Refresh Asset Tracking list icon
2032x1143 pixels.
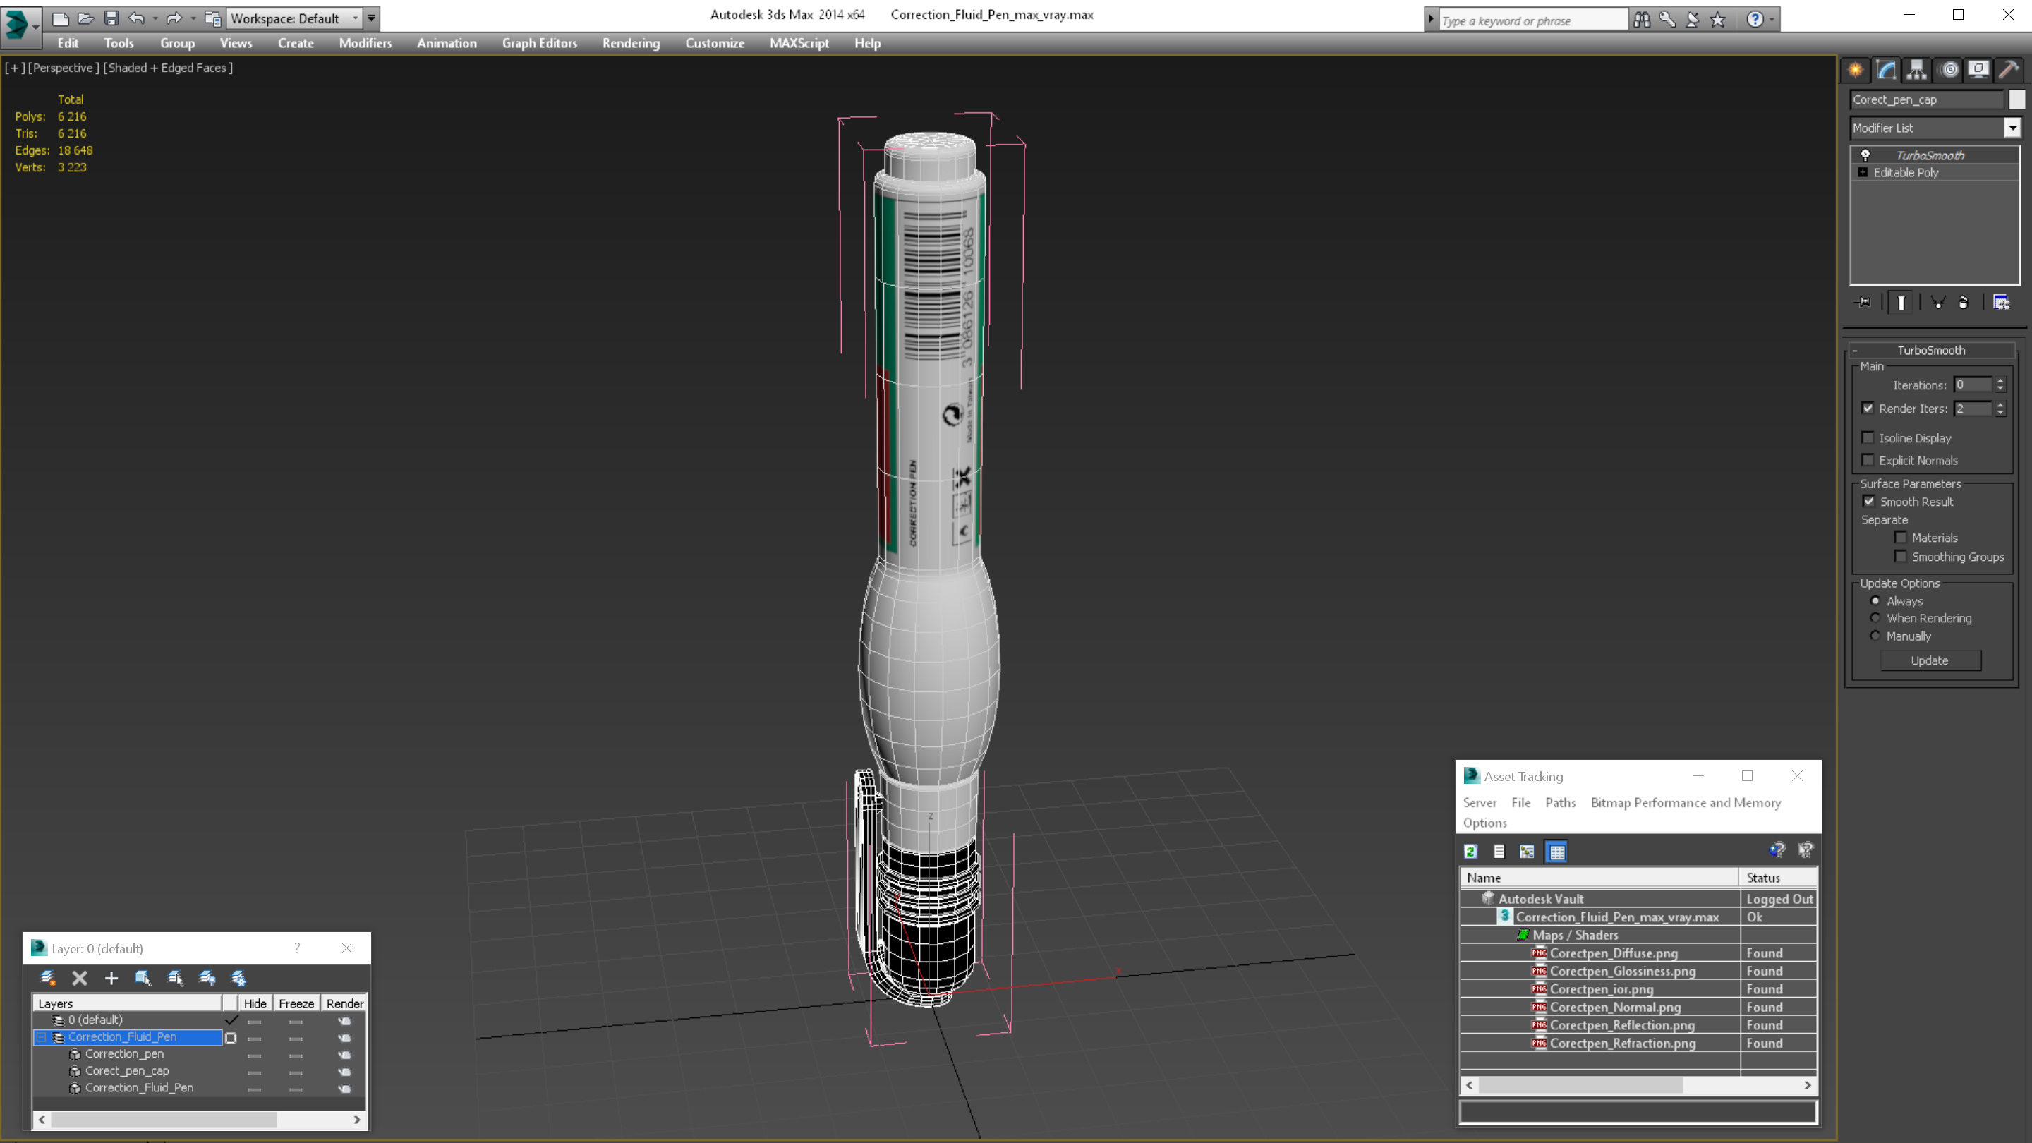click(x=1470, y=852)
